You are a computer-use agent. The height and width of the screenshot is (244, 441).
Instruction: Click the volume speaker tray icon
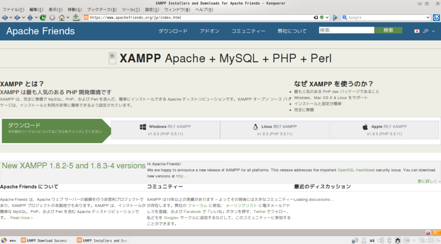pyautogui.click(x=380, y=240)
